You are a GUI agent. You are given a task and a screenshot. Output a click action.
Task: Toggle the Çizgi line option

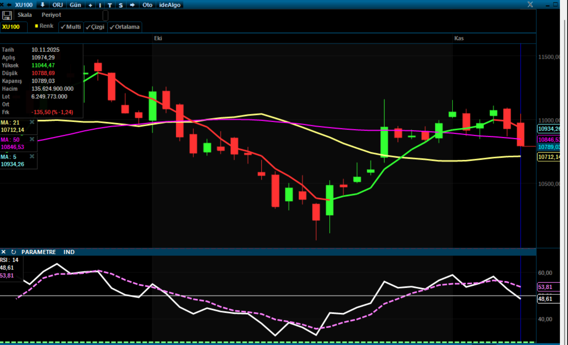point(95,27)
